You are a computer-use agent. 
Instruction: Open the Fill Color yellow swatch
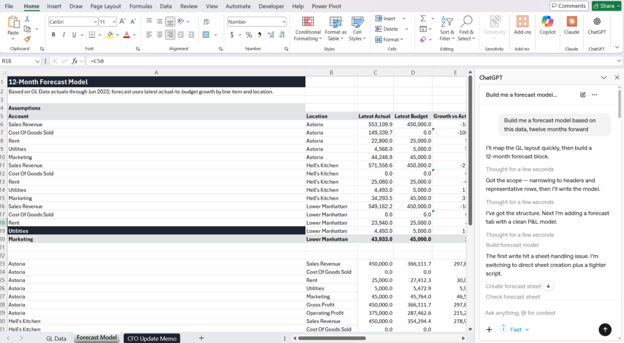[110, 35]
